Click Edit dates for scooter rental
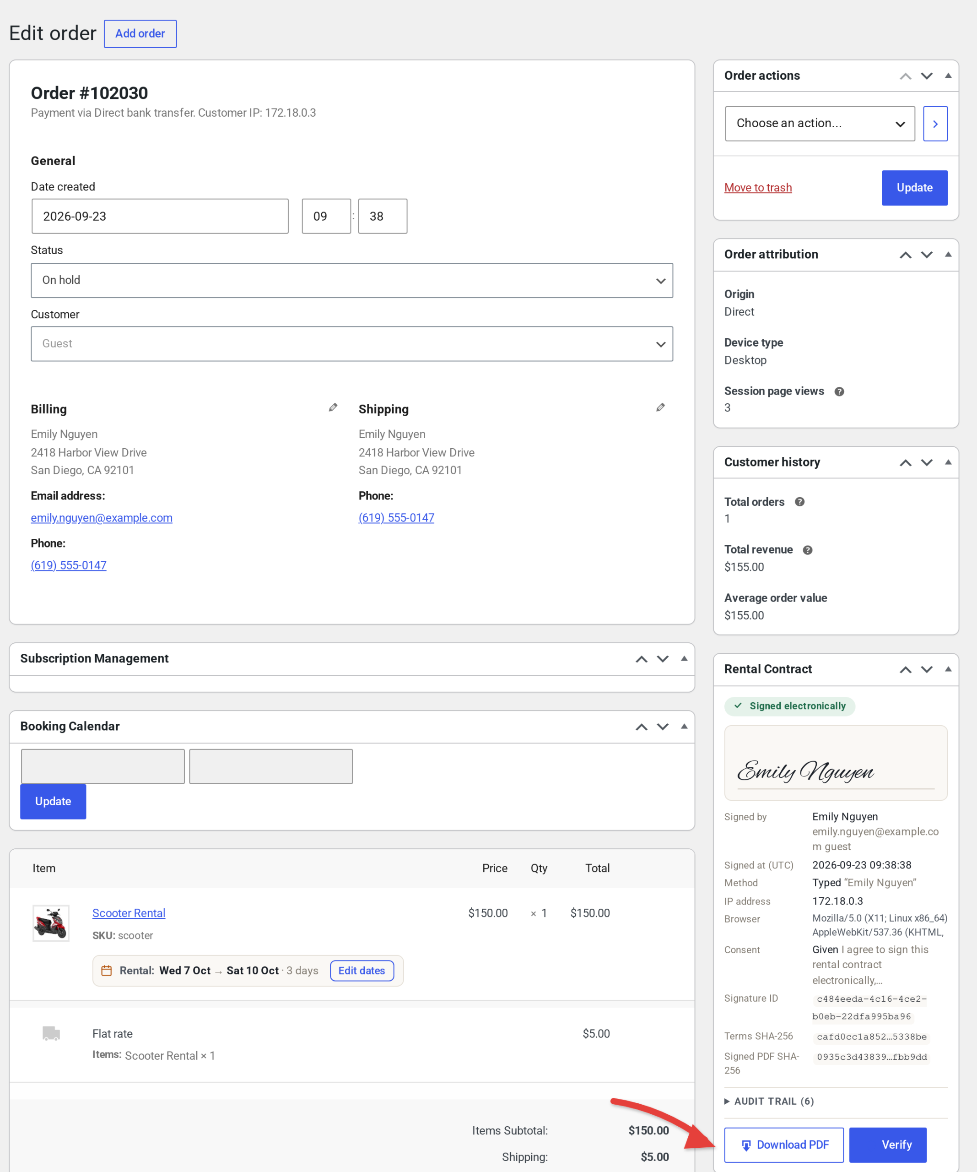 click(x=362, y=971)
